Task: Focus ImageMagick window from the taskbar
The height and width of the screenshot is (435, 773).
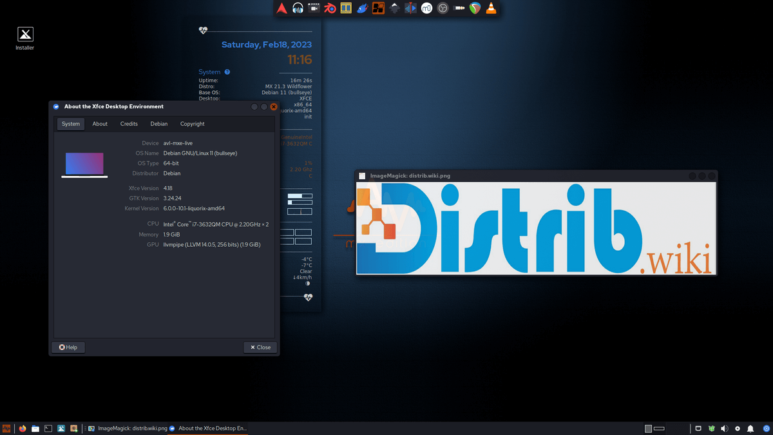Action: 127,429
